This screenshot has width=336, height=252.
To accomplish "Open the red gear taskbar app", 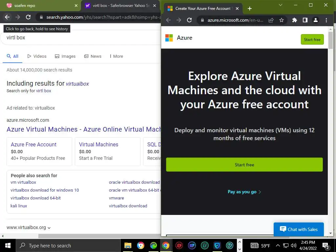I will (x=179, y=245).
